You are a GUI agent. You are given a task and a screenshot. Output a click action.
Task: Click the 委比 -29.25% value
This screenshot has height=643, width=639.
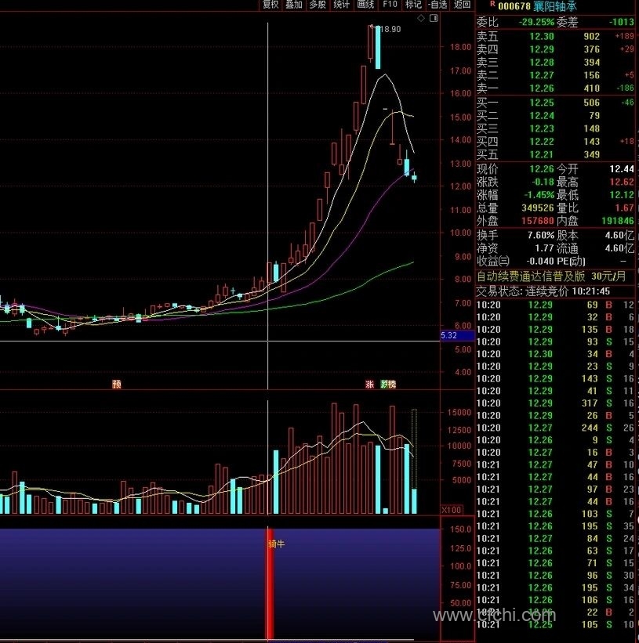pyautogui.click(x=536, y=22)
